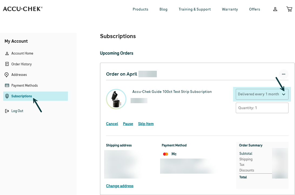Image resolution: width=295 pixels, height=195 pixels.
Task: Open the three-dot order options menu
Action: click(x=284, y=74)
